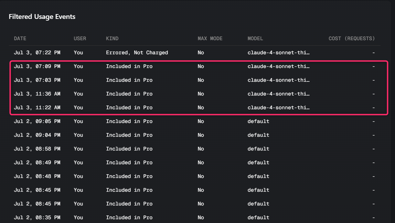This screenshot has width=395, height=223.
Task: Click the Jul 3, 11:22 AM event date
Action: (37, 108)
